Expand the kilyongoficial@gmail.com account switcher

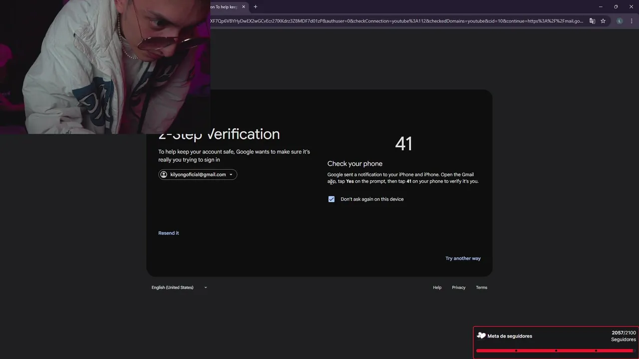coord(198,175)
